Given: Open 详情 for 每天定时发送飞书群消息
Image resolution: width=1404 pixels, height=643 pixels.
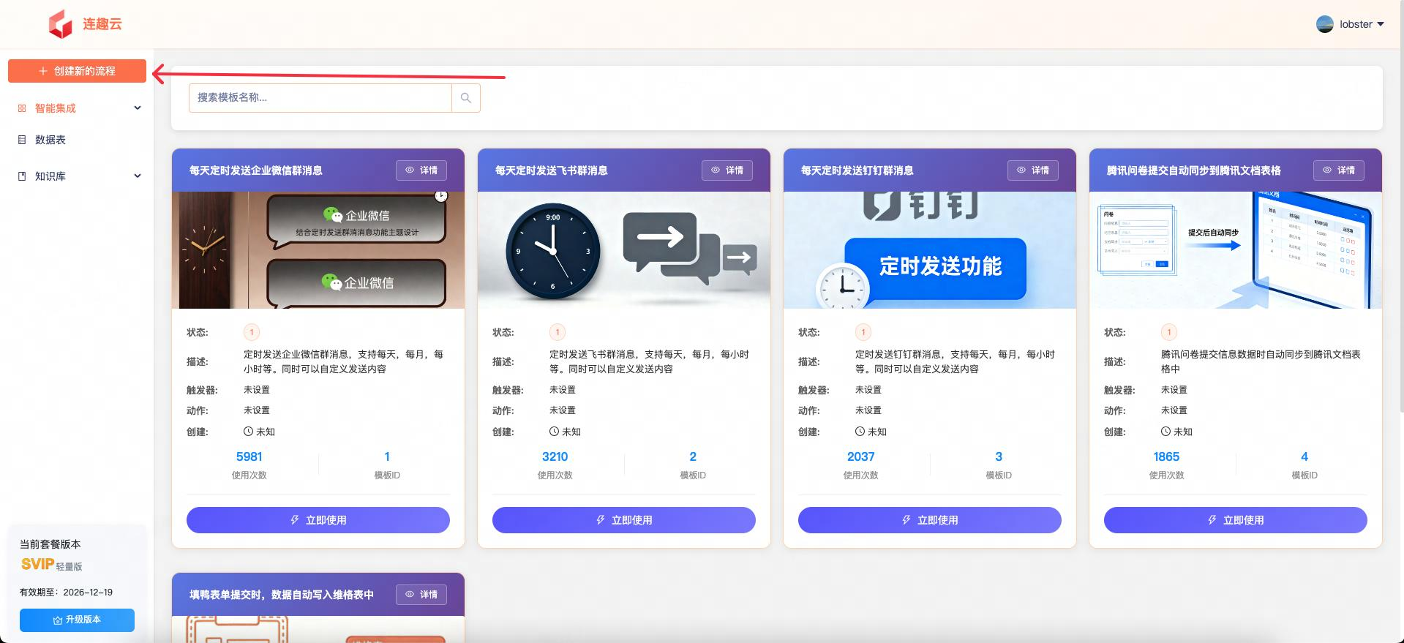Looking at the screenshot, I should pos(727,170).
